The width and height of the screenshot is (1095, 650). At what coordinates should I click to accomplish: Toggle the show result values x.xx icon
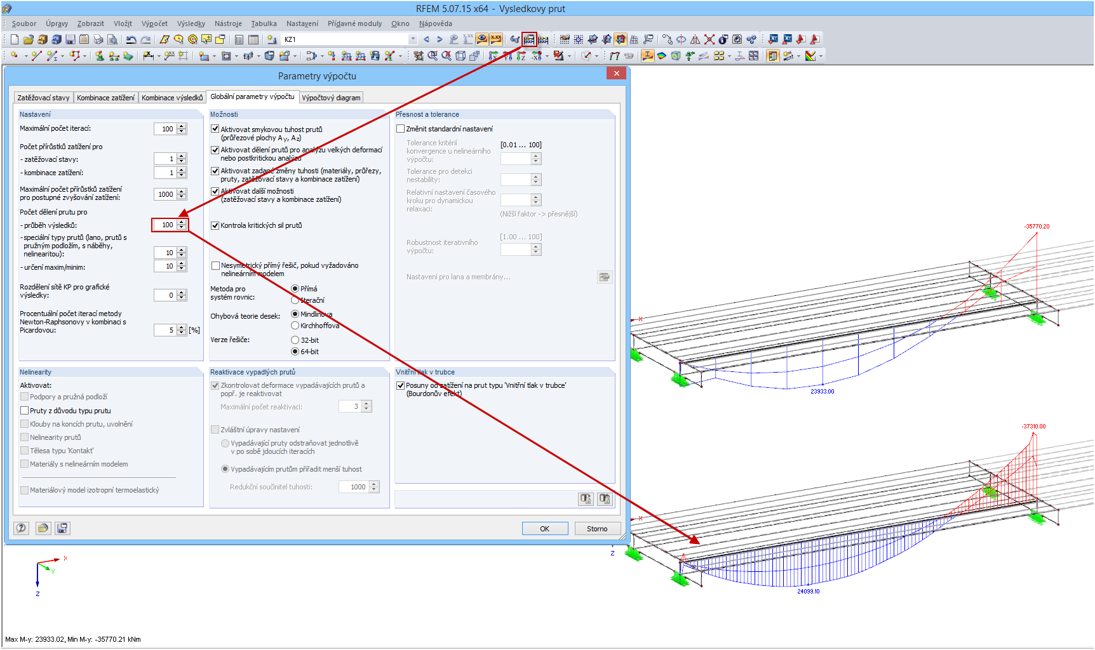click(x=496, y=39)
